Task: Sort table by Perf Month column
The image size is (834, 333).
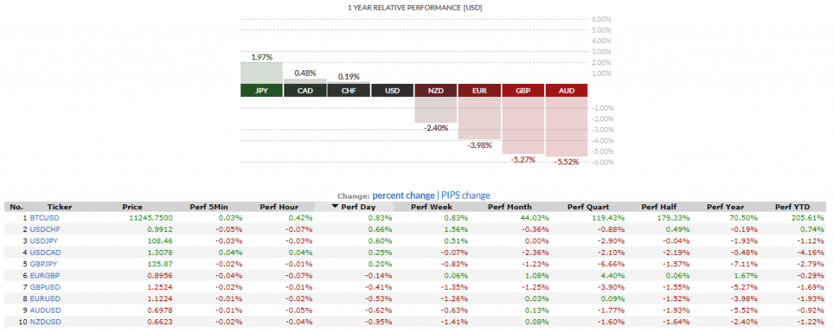Action: click(507, 207)
